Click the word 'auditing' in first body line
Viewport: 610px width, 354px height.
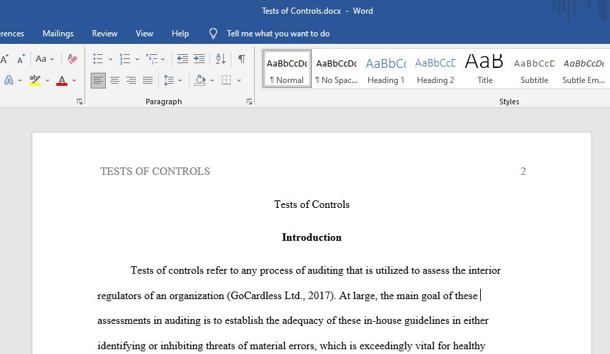tap(326, 270)
